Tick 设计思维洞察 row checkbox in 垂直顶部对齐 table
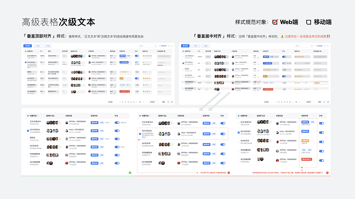This screenshot has height=199, width=355. pos(26,91)
